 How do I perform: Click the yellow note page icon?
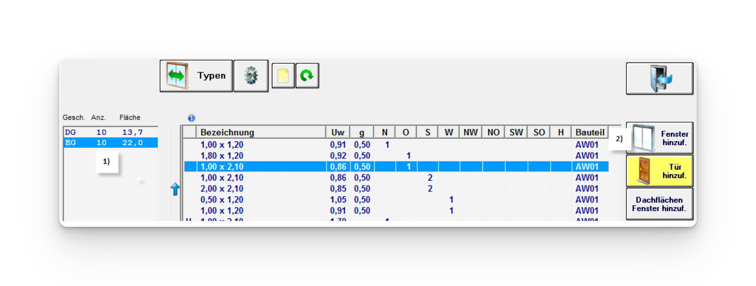coord(283,76)
